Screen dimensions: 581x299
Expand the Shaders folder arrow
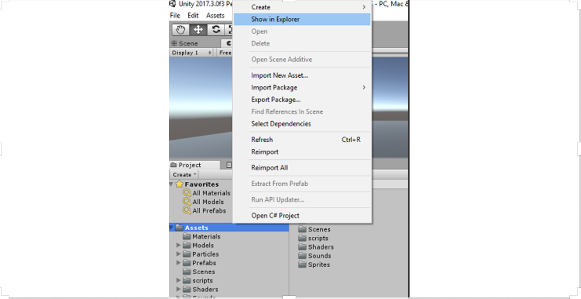point(179,289)
